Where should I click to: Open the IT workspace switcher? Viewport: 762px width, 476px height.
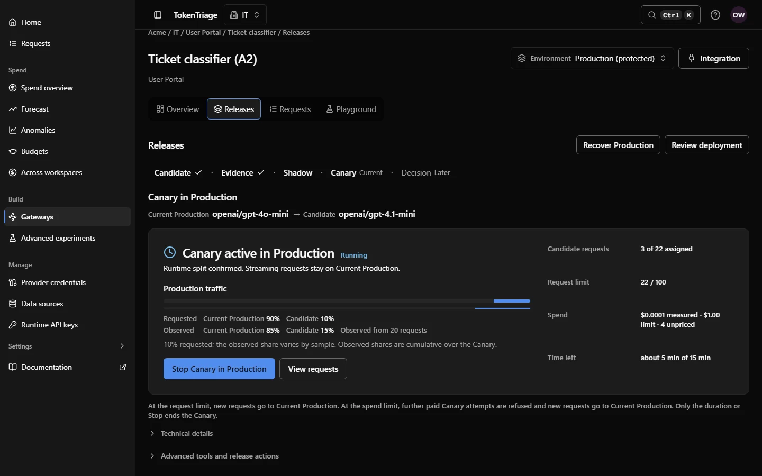[x=245, y=15]
